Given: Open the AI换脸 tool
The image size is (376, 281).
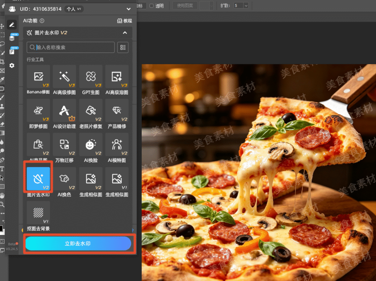Looking at the screenshot, I should 91,144.
